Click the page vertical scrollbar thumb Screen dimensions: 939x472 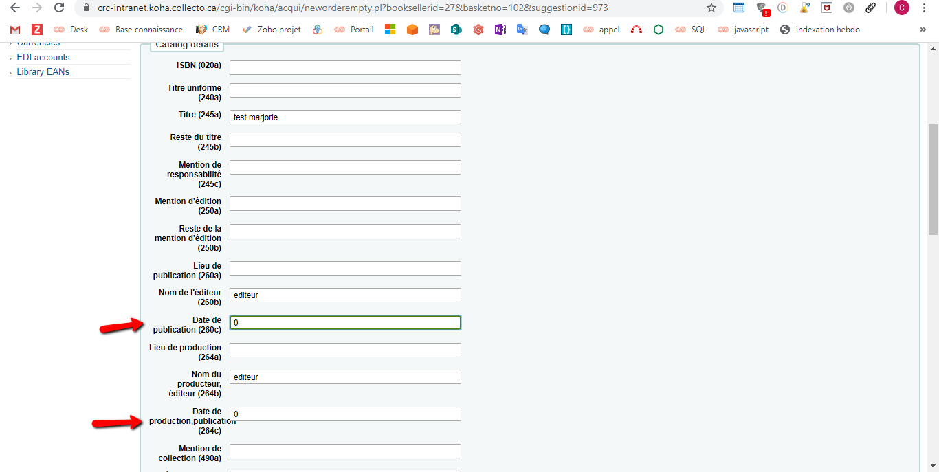933,179
